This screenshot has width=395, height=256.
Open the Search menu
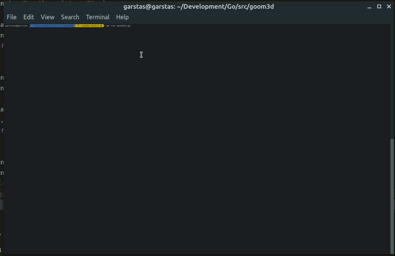point(70,17)
